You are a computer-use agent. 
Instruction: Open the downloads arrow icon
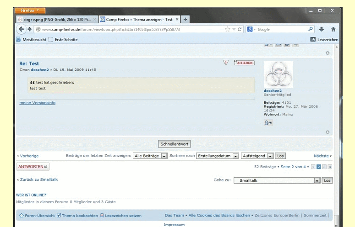322,29
